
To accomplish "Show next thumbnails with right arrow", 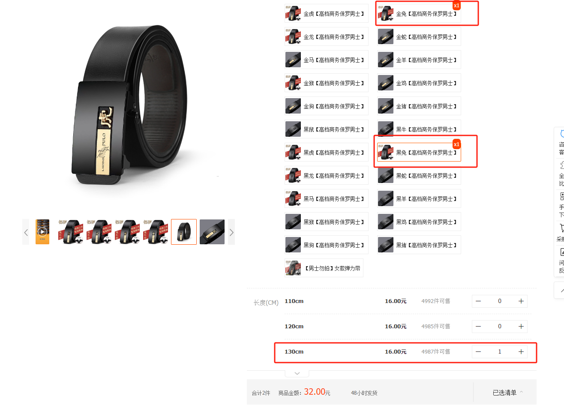I will 231,232.
